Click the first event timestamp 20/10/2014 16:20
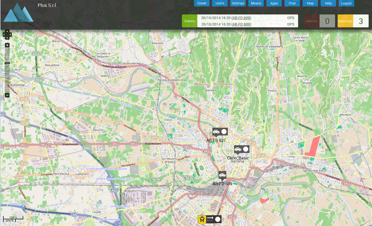Viewport: 372px width, 226px height. coord(216,18)
